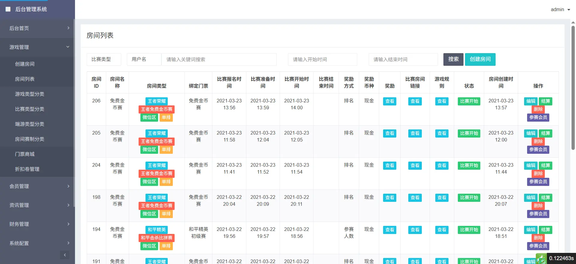View 参赛会员 for room 194
The height and width of the screenshot is (264, 576).
[538, 246]
